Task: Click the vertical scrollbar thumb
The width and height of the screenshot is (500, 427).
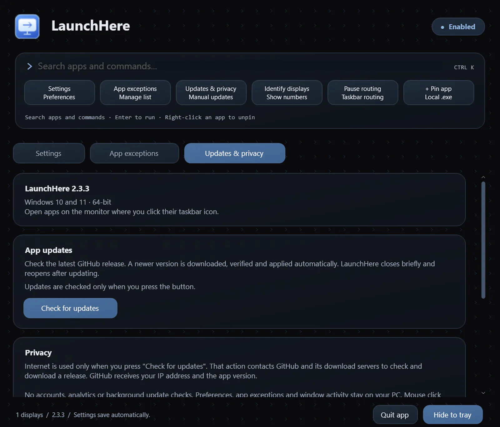Action: (483, 240)
